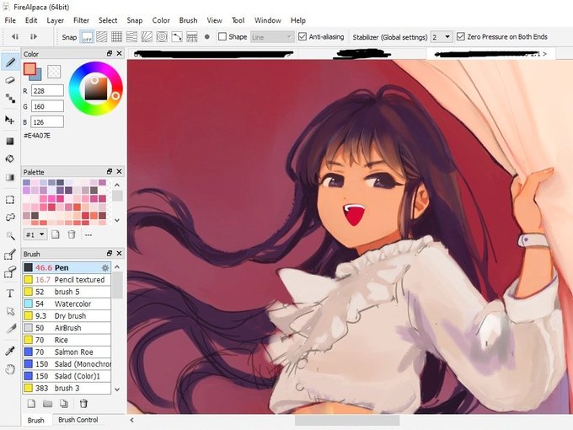Click the foreground color swatch

pyautogui.click(x=29, y=69)
